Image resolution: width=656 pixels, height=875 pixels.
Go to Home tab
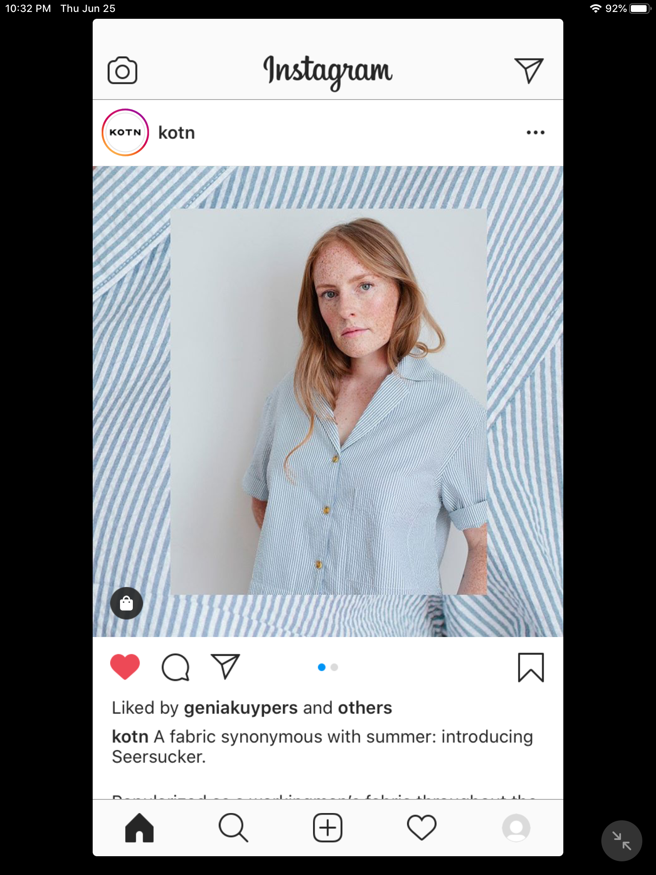click(139, 828)
